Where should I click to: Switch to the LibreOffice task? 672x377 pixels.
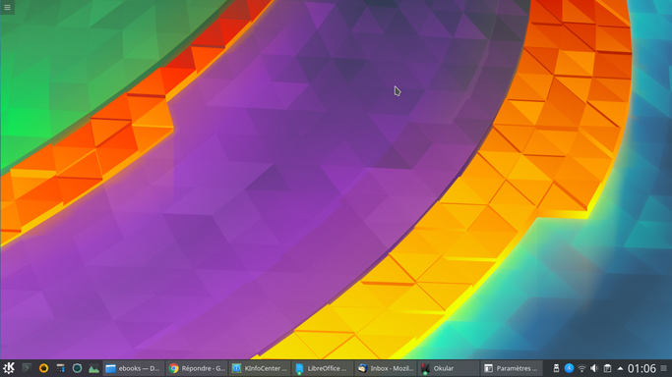tap(323, 368)
